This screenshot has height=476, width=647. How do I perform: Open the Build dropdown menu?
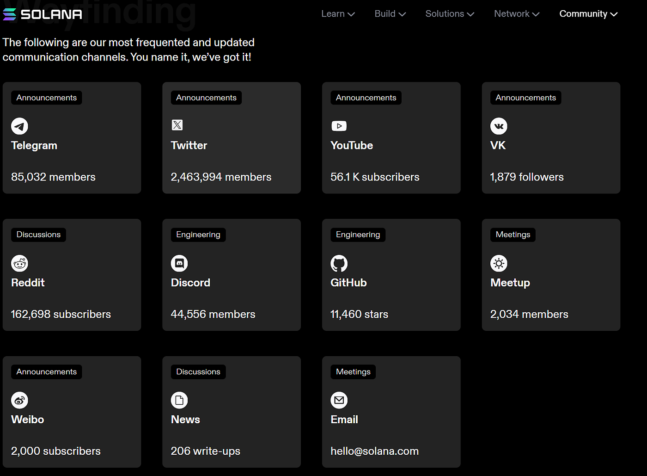[390, 14]
